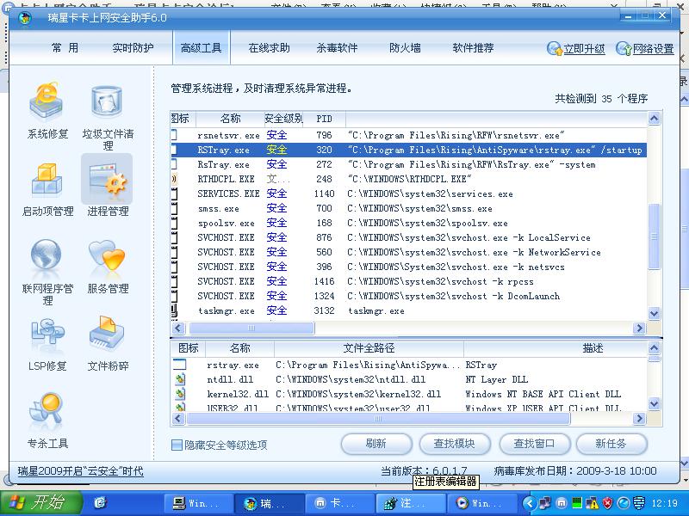Viewport: 689px width, 516px height.
Task: Click the 网络设置 network settings icon
Action: pyautogui.click(x=624, y=48)
